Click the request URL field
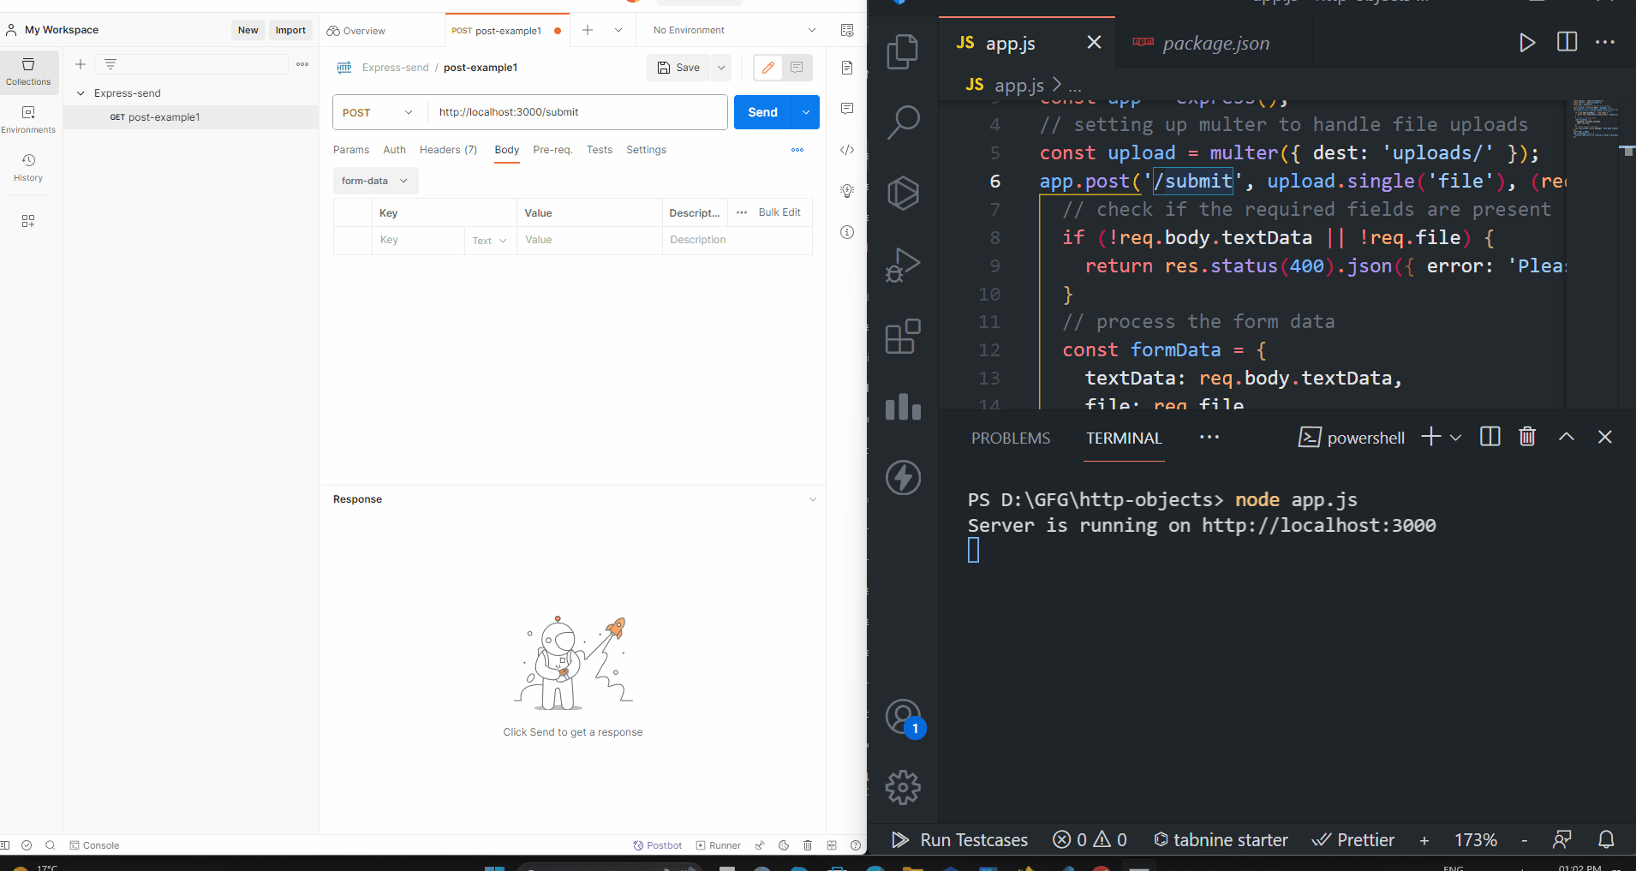Image resolution: width=1636 pixels, height=871 pixels. tap(577, 112)
